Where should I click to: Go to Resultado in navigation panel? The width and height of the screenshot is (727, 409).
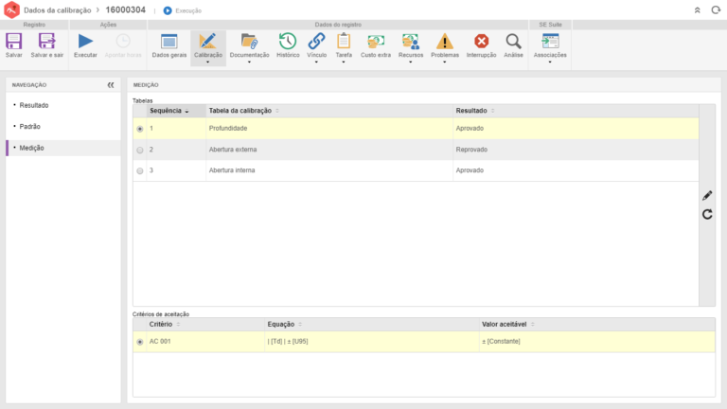[x=35, y=105]
